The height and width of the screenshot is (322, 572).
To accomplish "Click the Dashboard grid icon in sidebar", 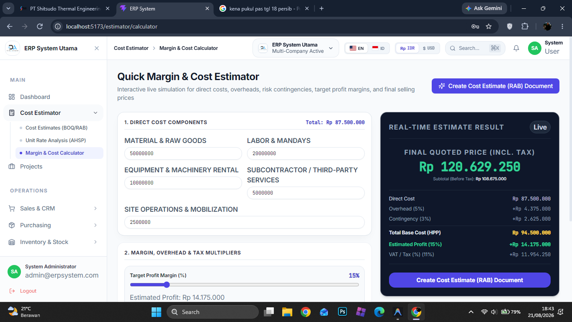I will (12, 97).
